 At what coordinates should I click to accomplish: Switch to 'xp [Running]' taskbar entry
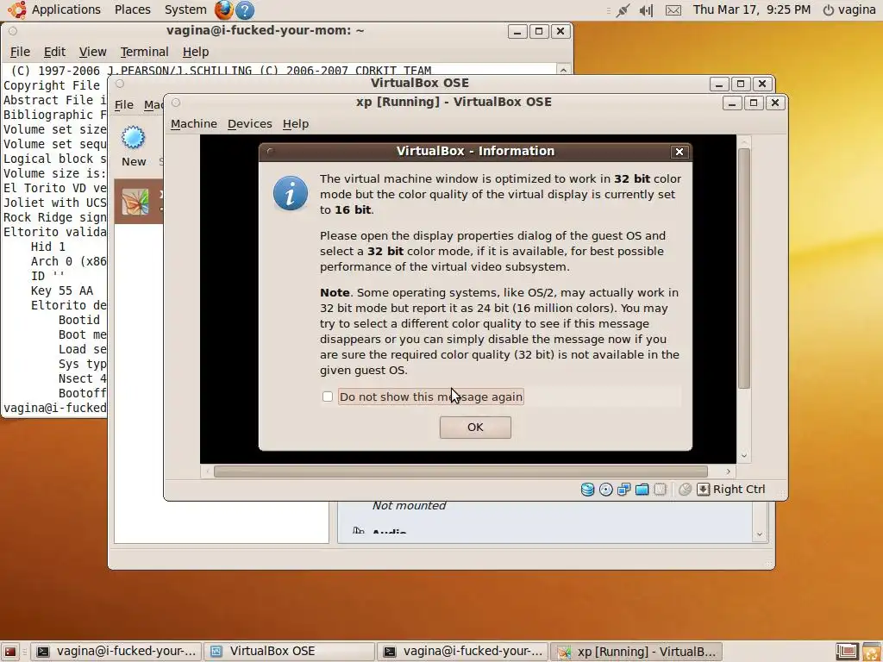pyautogui.click(x=636, y=652)
